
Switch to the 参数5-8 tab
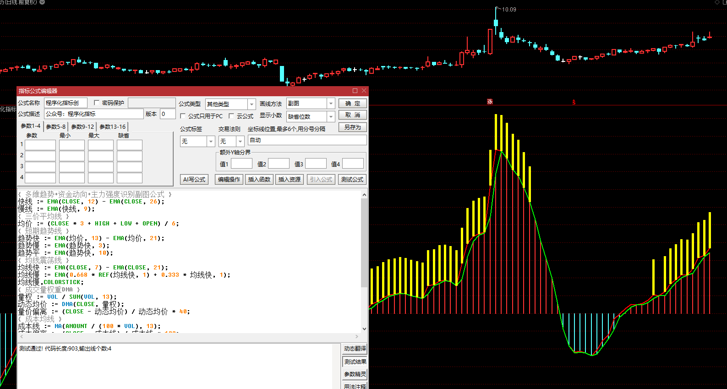pos(55,126)
